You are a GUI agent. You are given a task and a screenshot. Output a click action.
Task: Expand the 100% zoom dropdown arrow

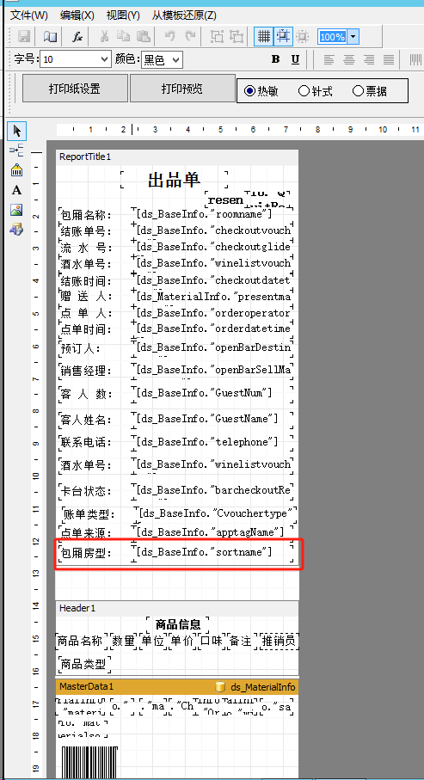pos(353,37)
